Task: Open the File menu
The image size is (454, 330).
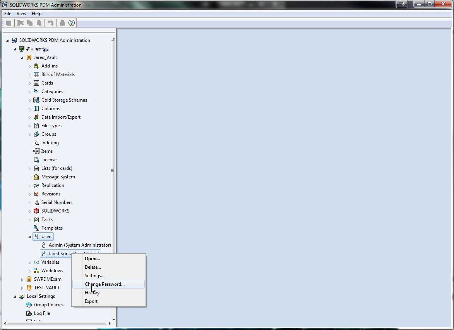Action: pos(8,13)
